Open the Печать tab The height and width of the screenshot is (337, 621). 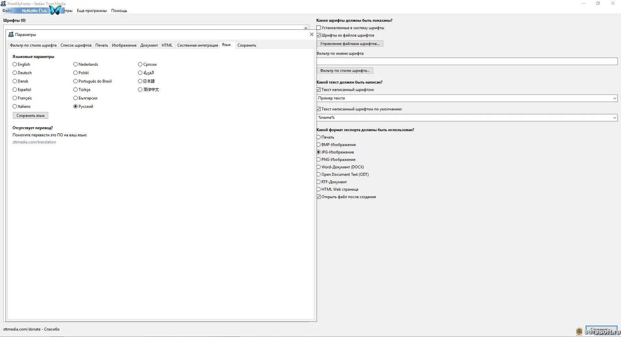click(x=102, y=45)
